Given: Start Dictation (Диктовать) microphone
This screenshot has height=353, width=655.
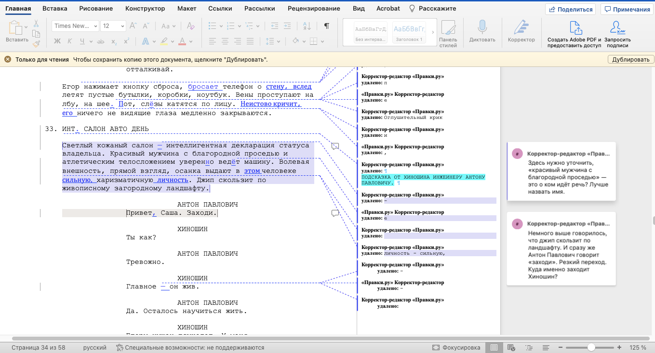Looking at the screenshot, I should 482,31.
